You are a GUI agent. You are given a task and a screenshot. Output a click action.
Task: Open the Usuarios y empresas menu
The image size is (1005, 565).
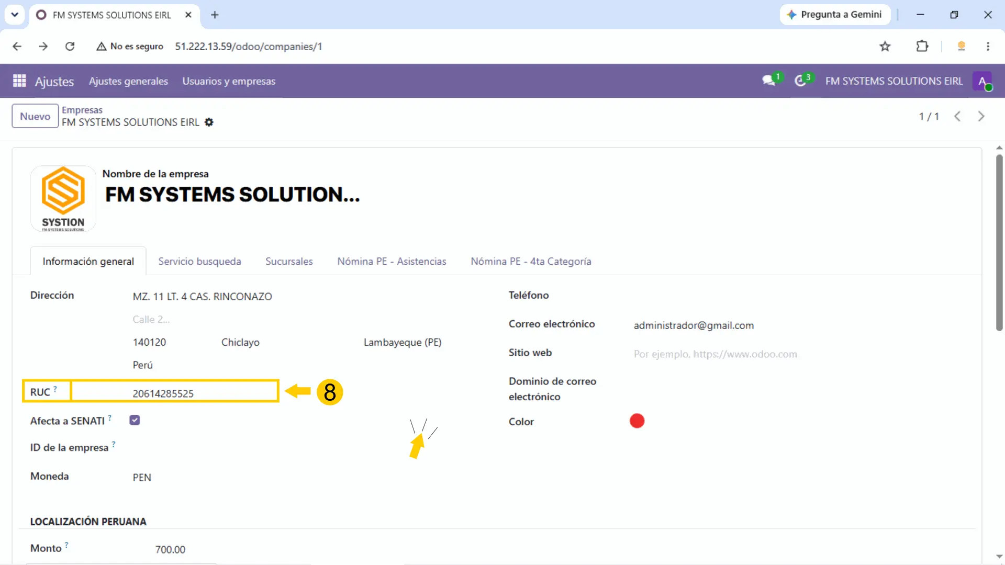(x=229, y=81)
